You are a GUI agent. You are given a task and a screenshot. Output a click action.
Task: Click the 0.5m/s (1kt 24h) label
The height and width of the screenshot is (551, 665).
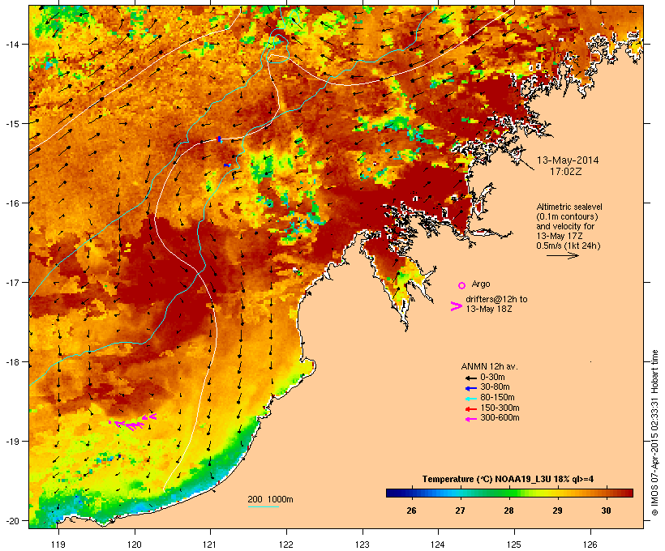(x=568, y=246)
